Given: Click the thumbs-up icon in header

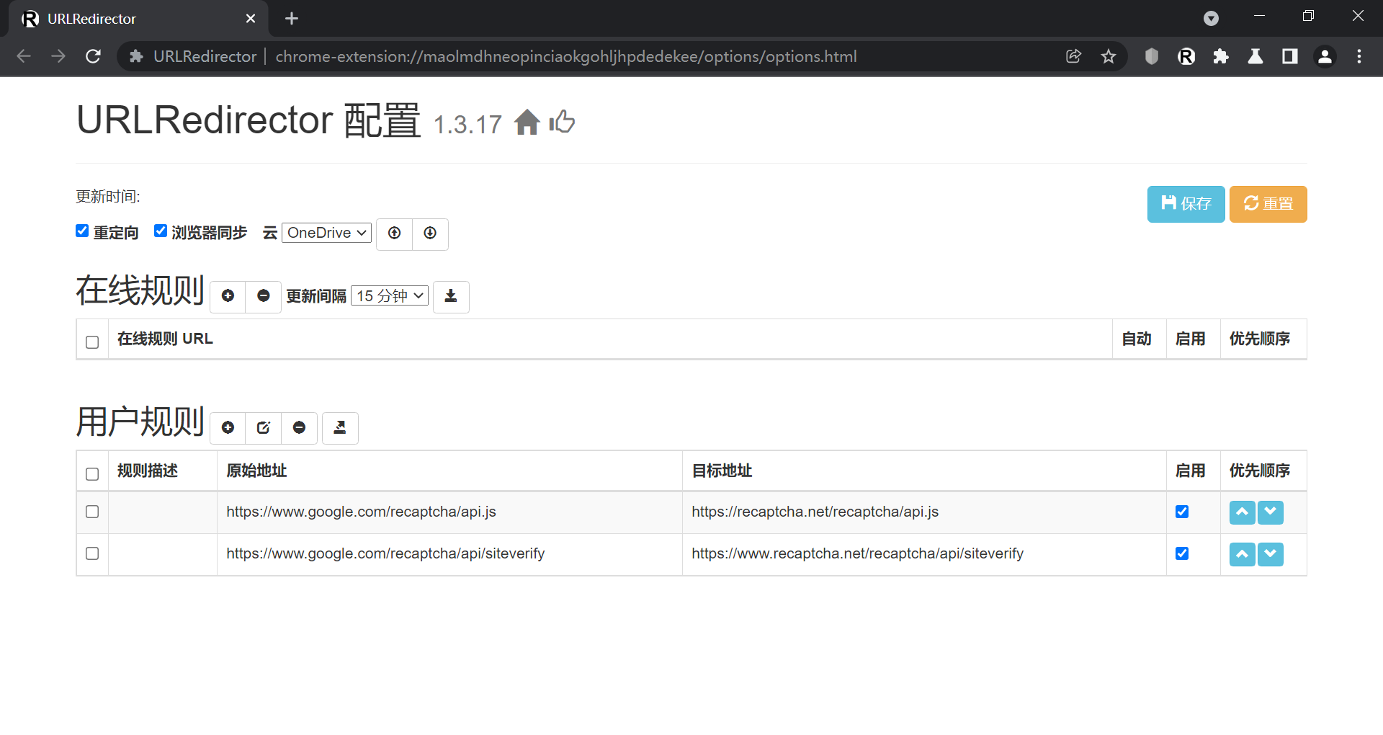Looking at the screenshot, I should pyautogui.click(x=562, y=122).
